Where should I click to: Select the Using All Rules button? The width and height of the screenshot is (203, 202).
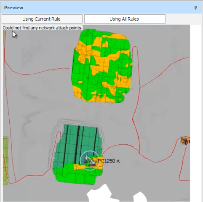click(x=125, y=19)
